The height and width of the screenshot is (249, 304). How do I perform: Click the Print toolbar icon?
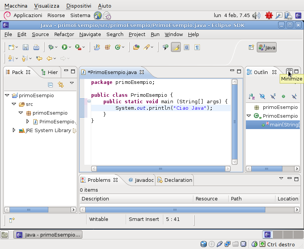36,47
